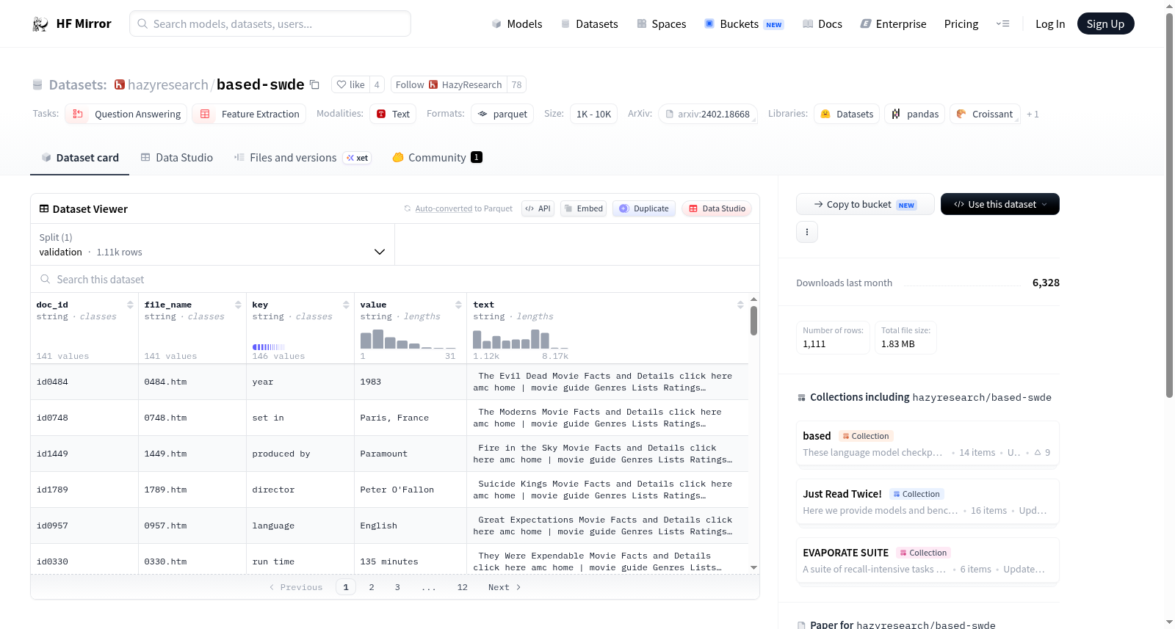Open the navigation overflow menu icon
The height and width of the screenshot is (629, 1175).
click(1002, 23)
